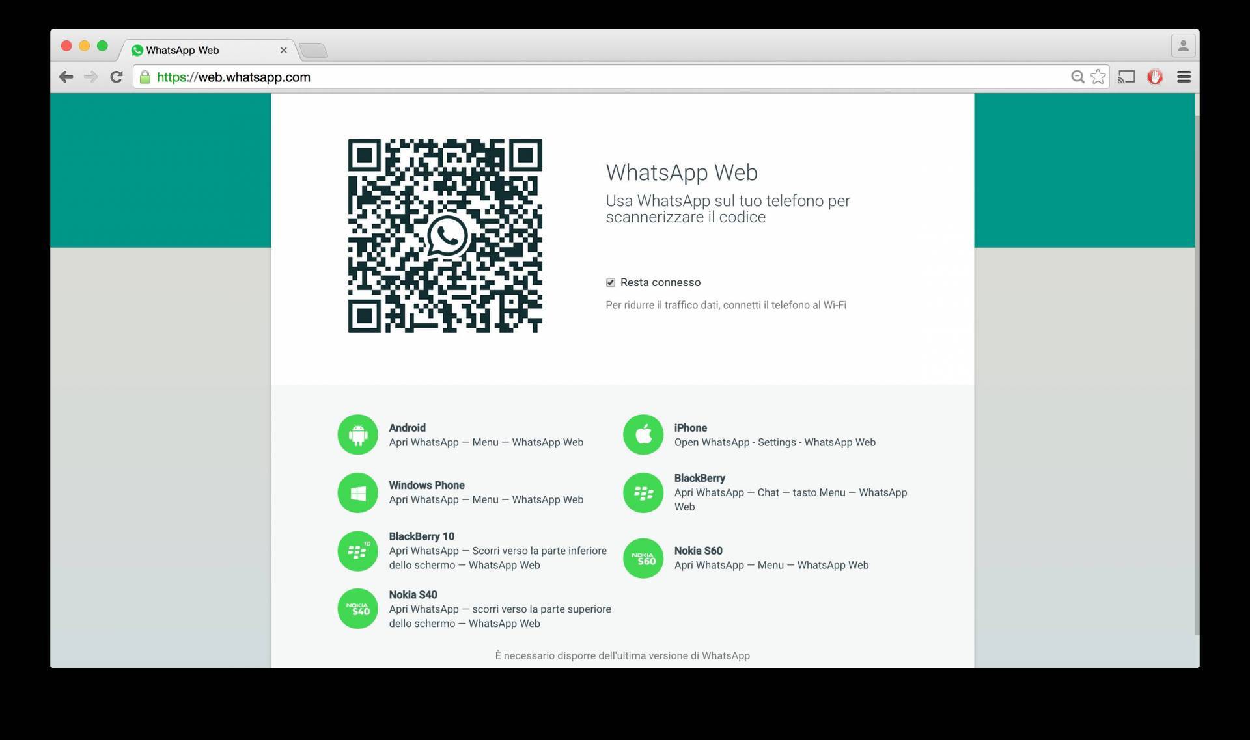Click the red stop-hand extension icon

[x=1155, y=77]
